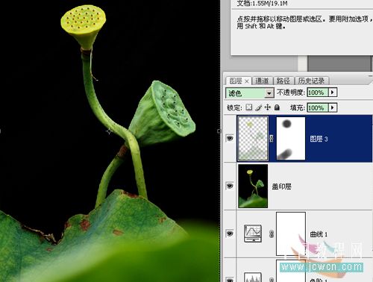The height and width of the screenshot is (282, 373).
Task: Open the 不透明度 slider arrow
Action: pos(333,93)
